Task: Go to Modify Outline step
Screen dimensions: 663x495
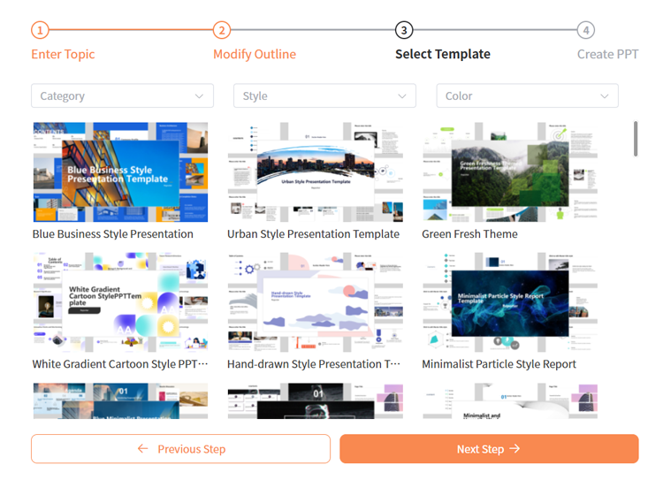Action: point(255,54)
